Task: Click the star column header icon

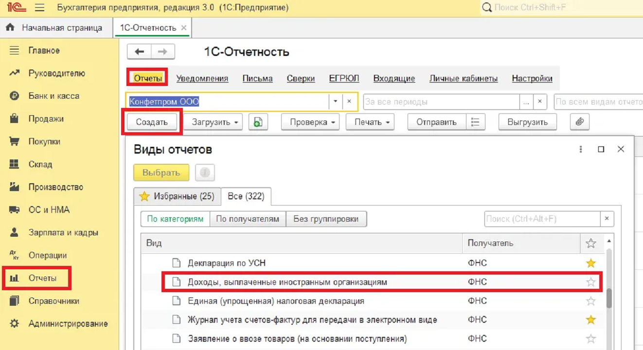Action: click(591, 243)
